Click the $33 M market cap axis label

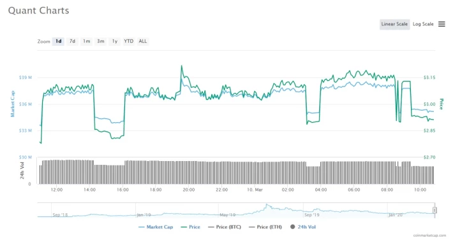(x=26, y=130)
